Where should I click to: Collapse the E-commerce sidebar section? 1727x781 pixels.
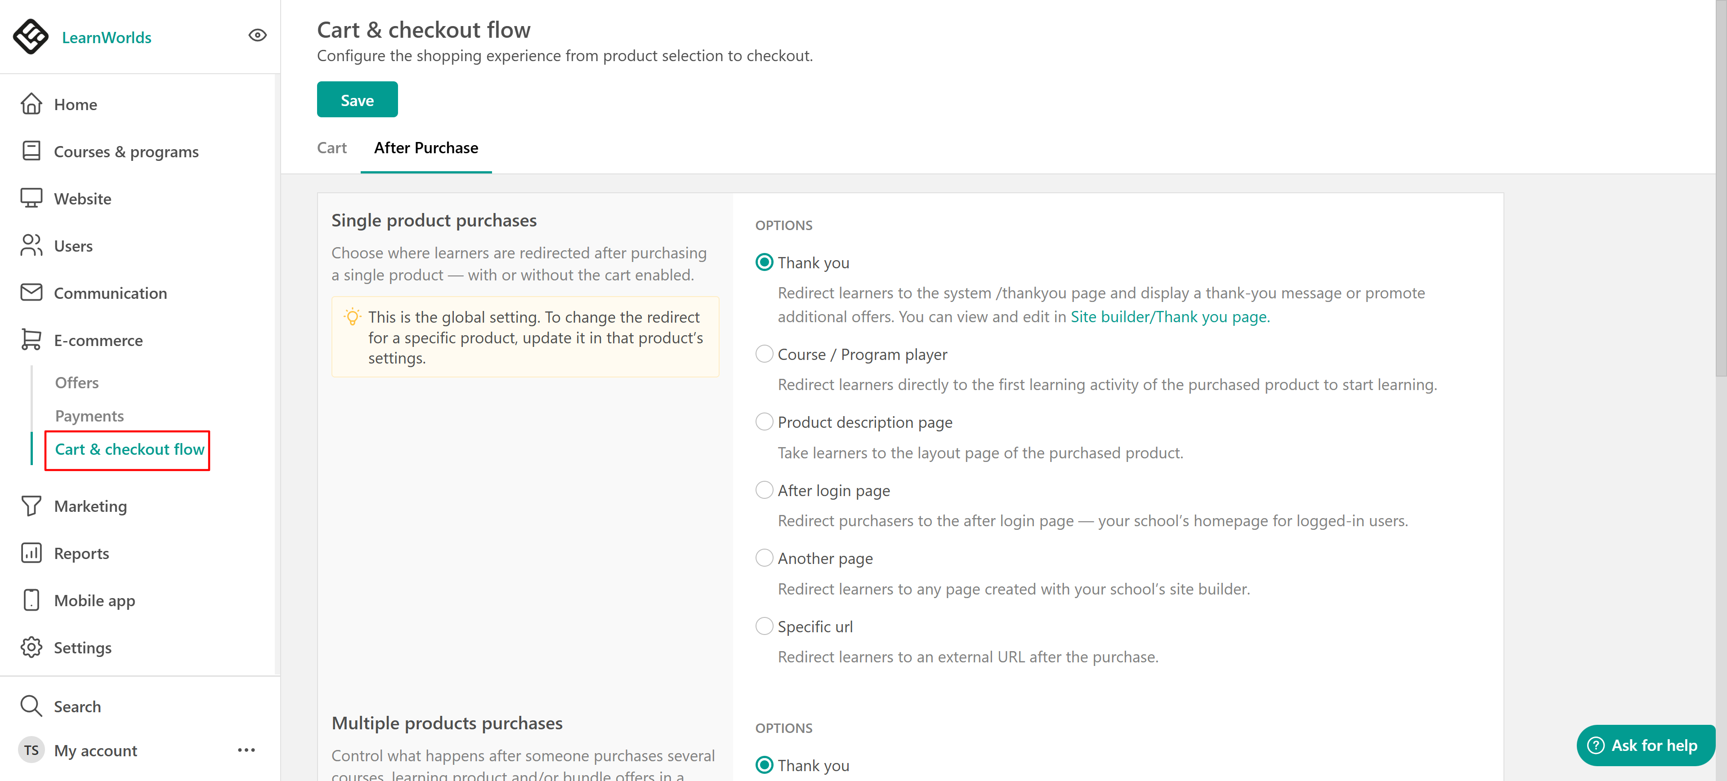click(98, 340)
